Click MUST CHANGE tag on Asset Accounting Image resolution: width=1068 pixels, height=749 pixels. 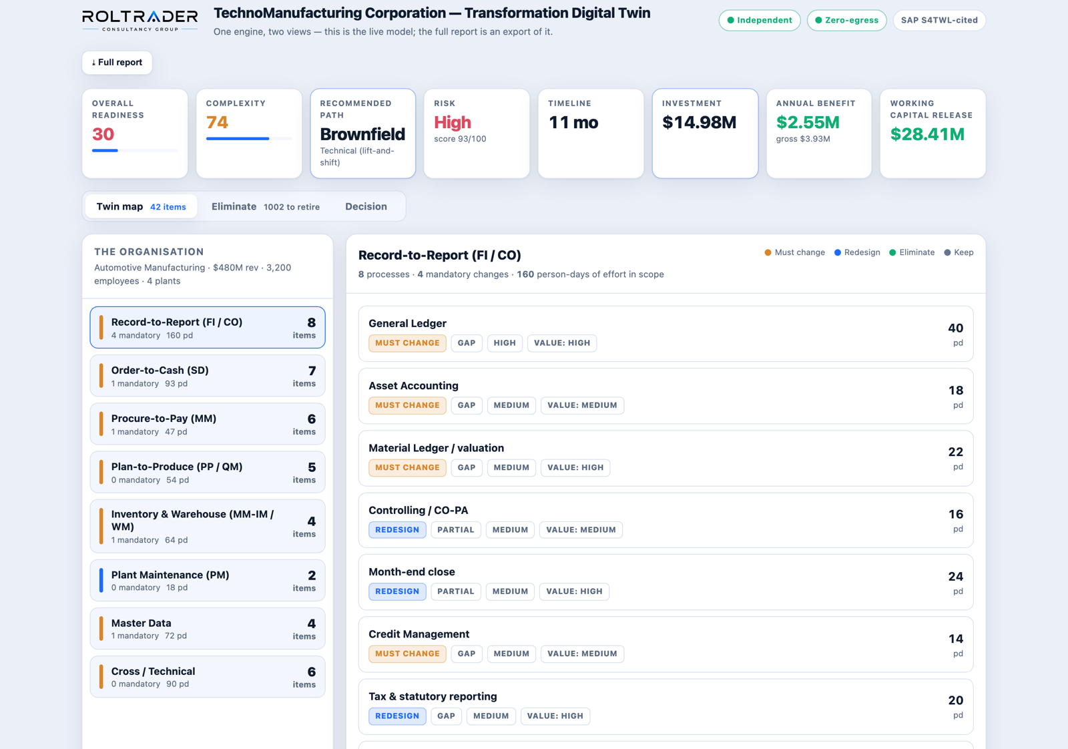[407, 405]
